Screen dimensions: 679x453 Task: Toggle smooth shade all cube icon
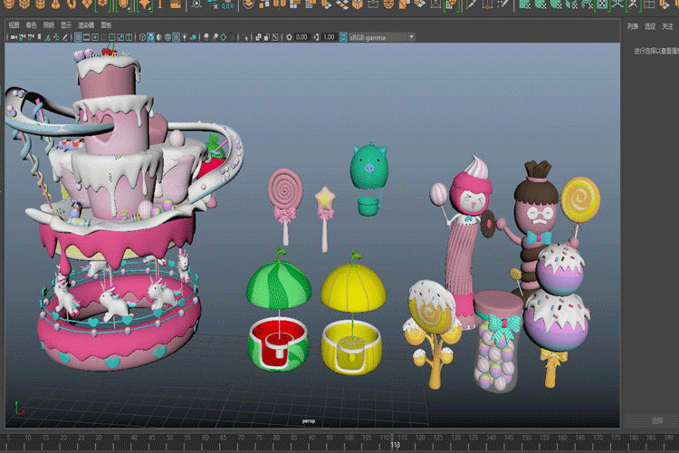(x=151, y=37)
